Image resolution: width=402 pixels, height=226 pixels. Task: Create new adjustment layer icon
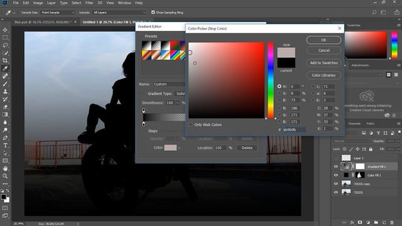point(368,222)
